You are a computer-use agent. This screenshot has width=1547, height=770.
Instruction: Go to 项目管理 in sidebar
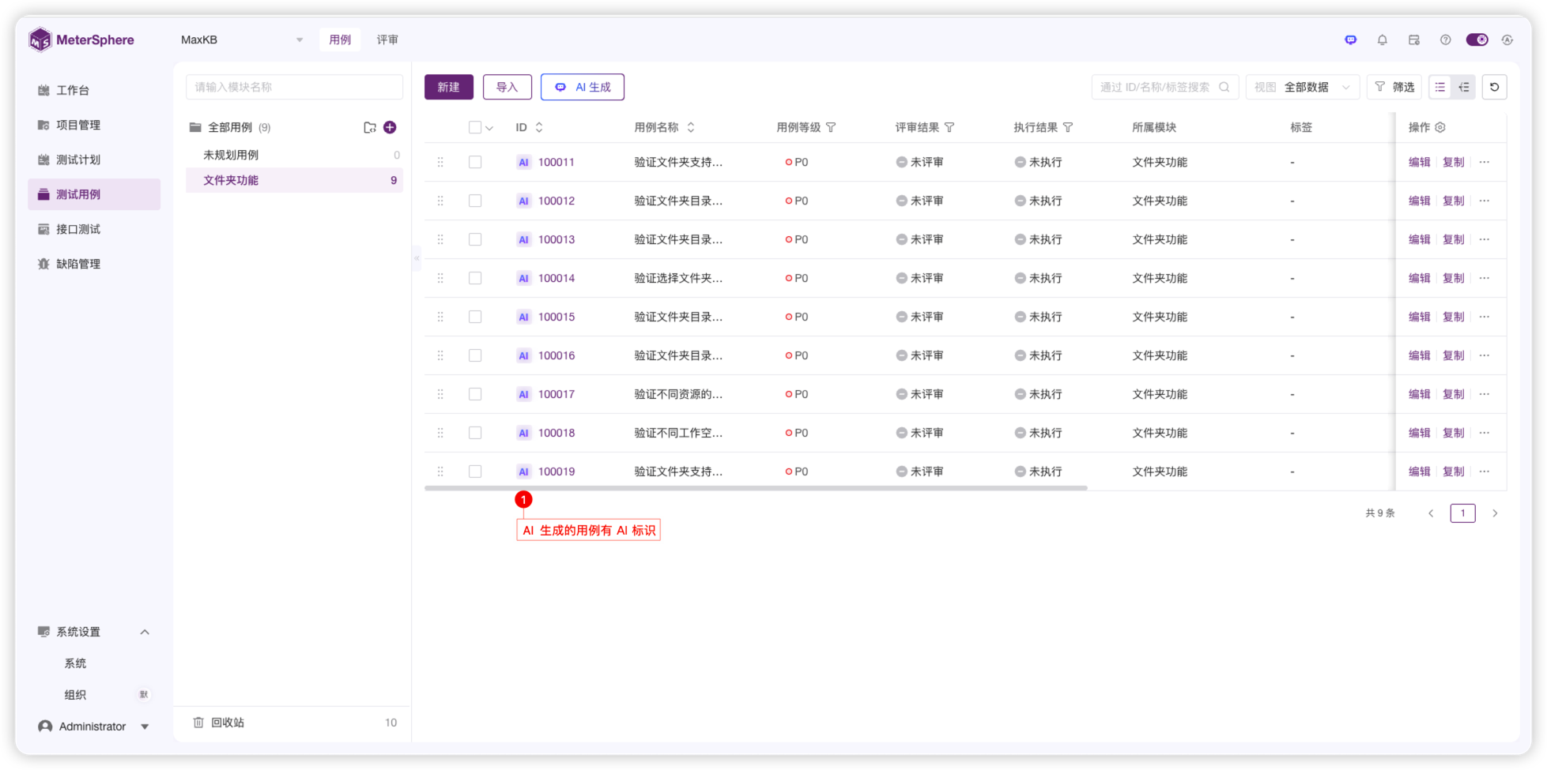(94, 125)
